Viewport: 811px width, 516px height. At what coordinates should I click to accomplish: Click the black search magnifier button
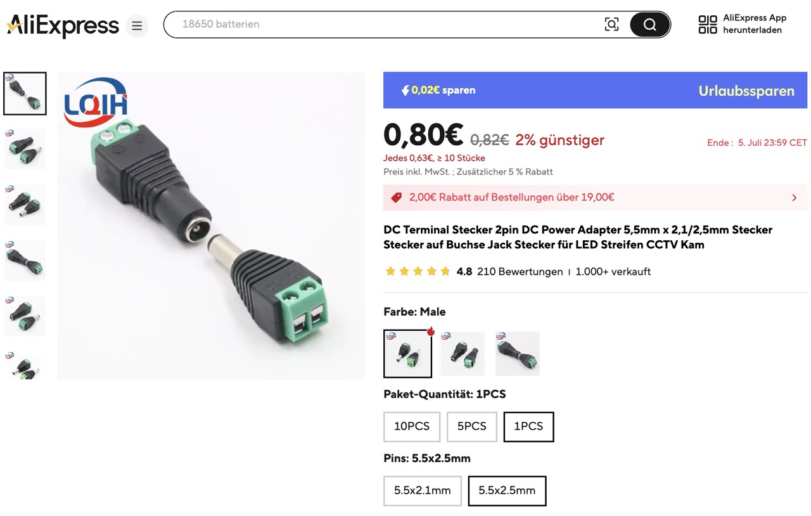pyautogui.click(x=649, y=25)
